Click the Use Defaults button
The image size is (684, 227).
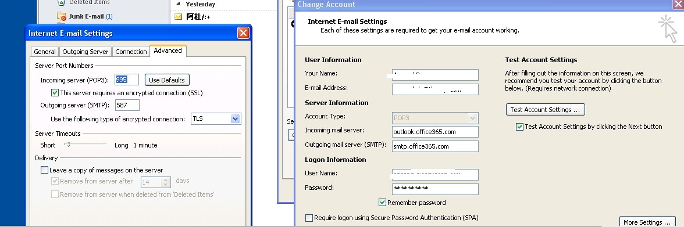coord(166,80)
